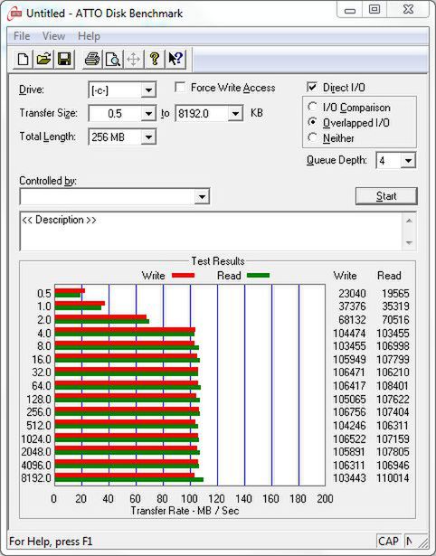
Task: Minimize the ATTO Disk Benchmark window
Action: (350, 10)
